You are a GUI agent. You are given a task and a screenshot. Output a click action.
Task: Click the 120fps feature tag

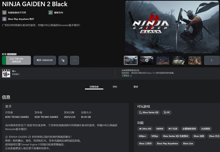click(x=155, y=136)
